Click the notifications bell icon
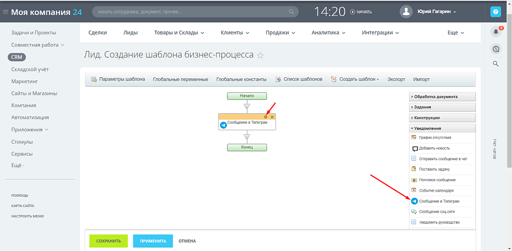The width and height of the screenshot is (512, 251). point(495,32)
